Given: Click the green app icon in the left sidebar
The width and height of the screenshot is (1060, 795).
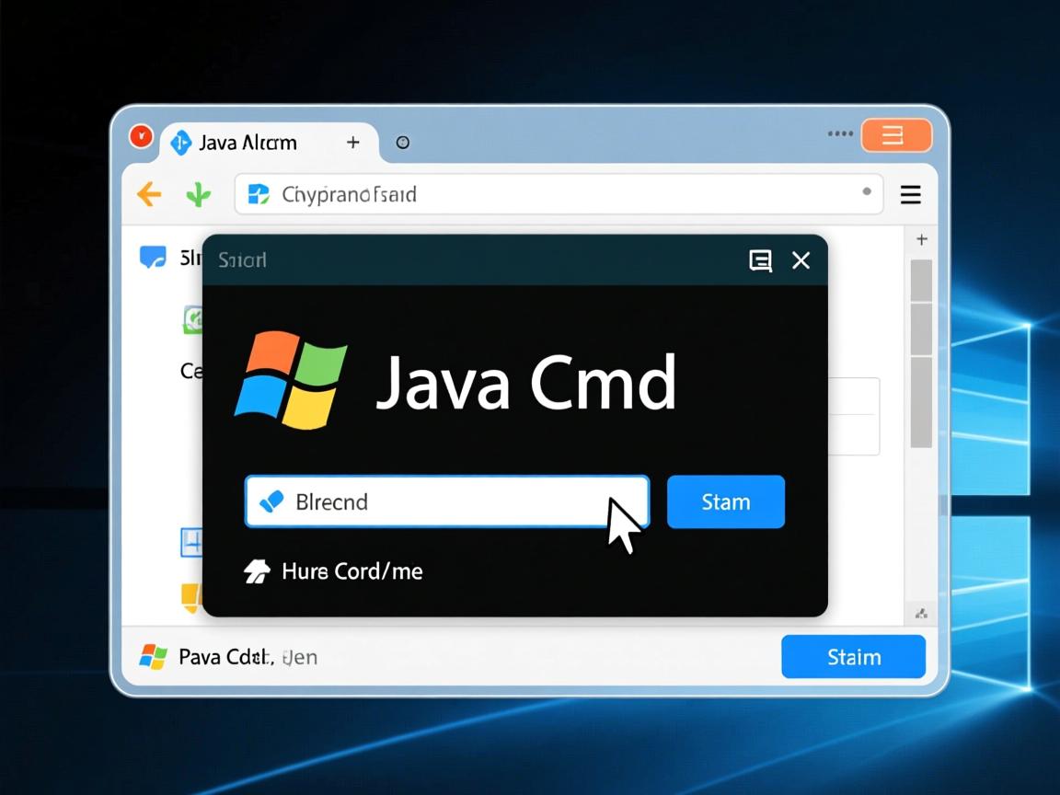Looking at the screenshot, I should pos(193,319).
